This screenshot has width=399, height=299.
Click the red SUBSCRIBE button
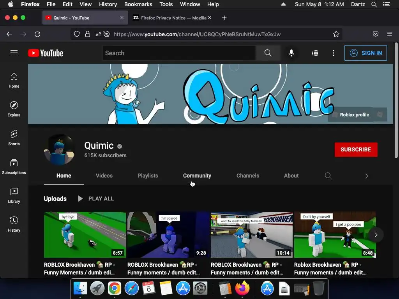point(356,149)
